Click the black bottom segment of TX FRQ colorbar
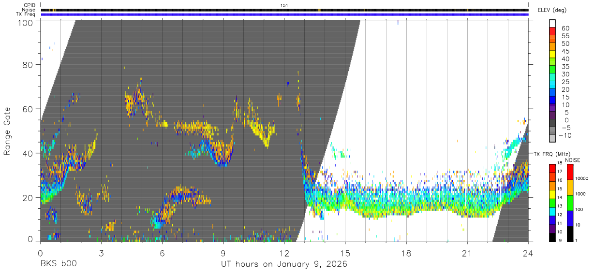Image resolution: width=594 pixels, height=274 pixels. coord(552,237)
